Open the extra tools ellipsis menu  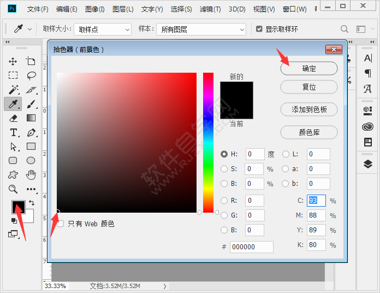tap(31, 189)
